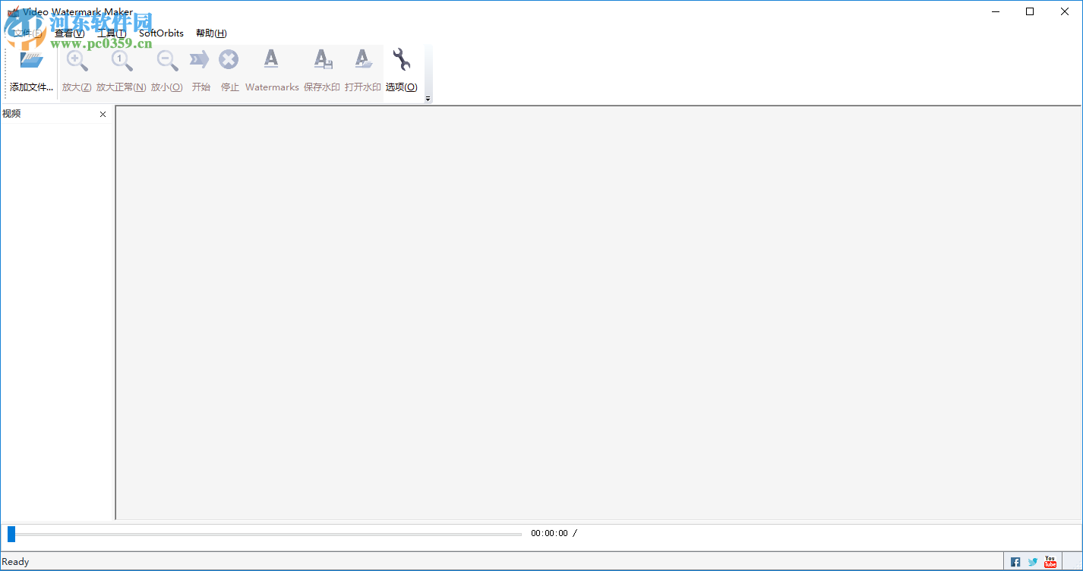
Task: Open the YouTube icon in status bar
Action: click(1050, 561)
